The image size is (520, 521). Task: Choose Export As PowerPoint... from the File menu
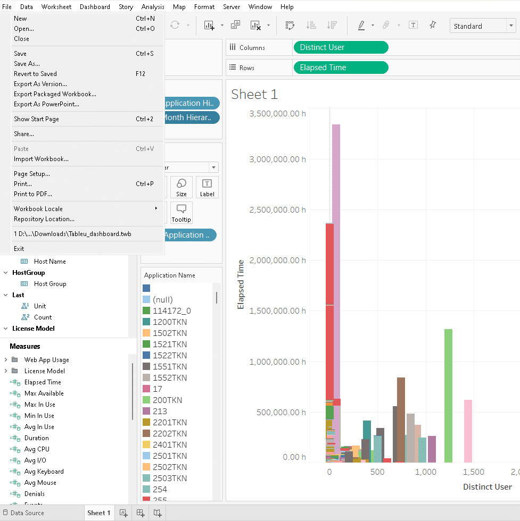coord(88,104)
